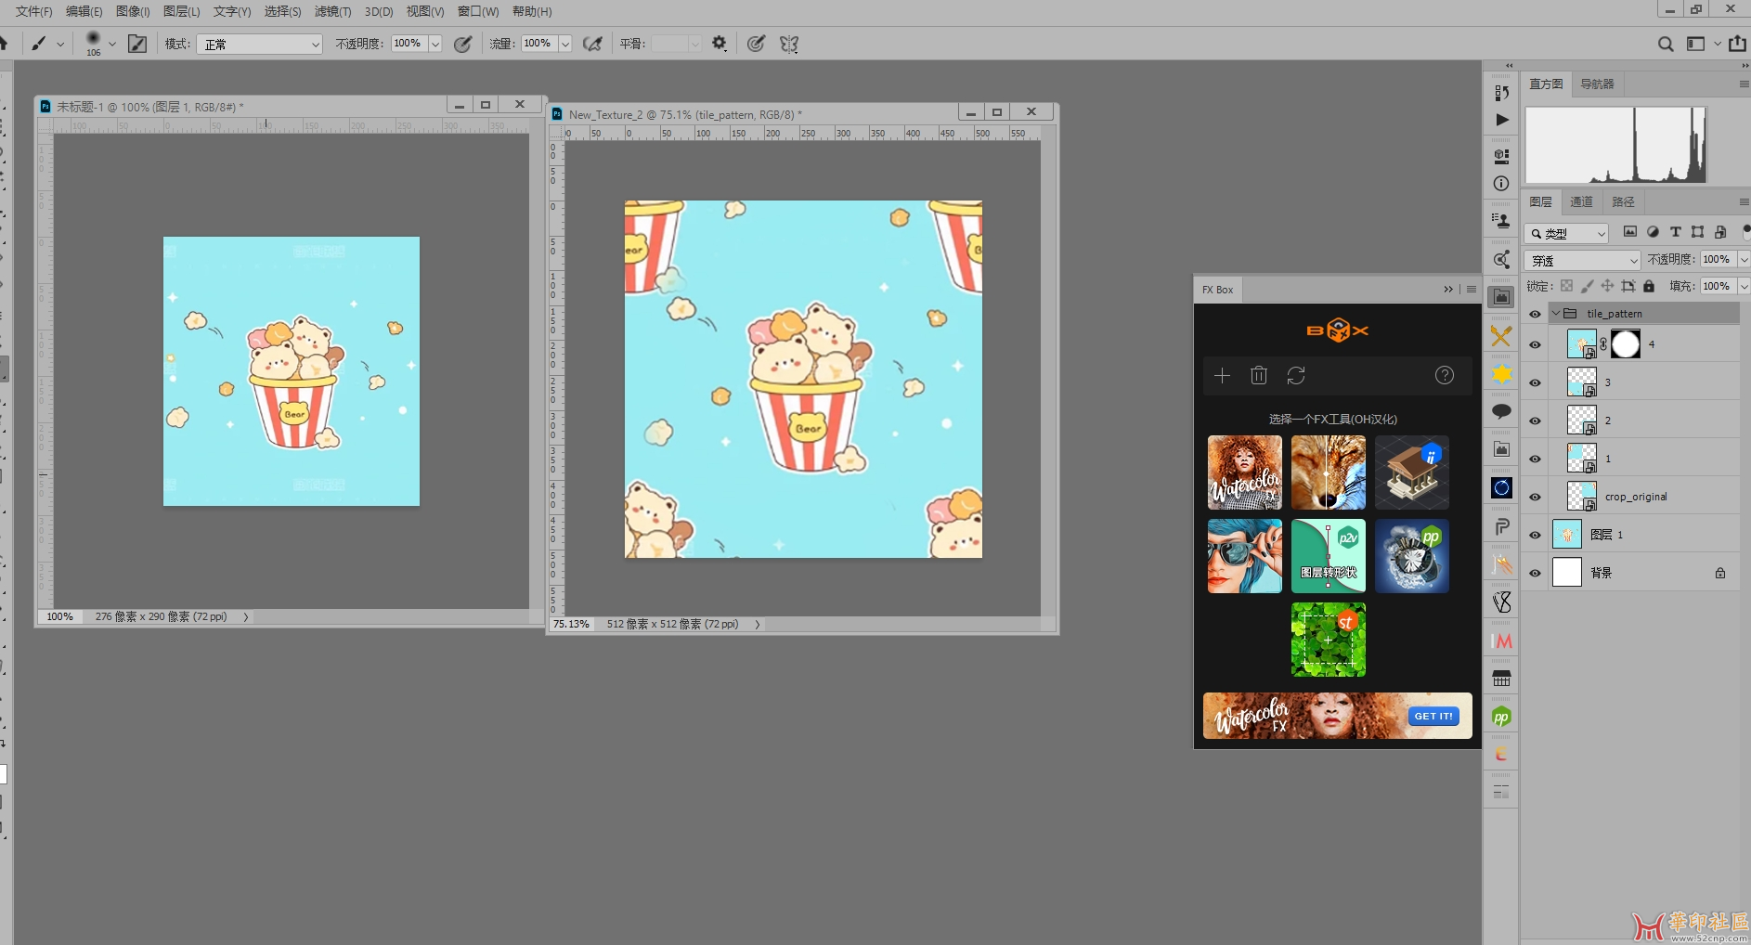Image resolution: width=1751 pixels, height=945 pixels.
Task: Click the Watercolor FX tool thumbnail
Action: coord(1245,472)
